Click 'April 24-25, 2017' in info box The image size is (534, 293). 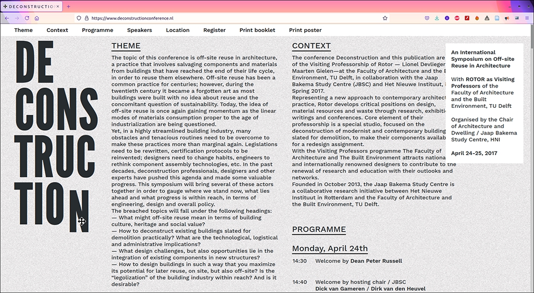coord(474,153)
